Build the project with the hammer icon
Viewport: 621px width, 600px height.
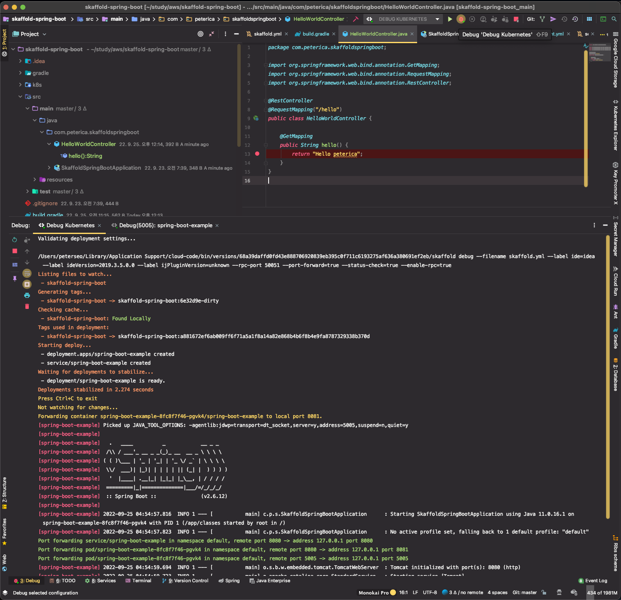tap(356, 19)
